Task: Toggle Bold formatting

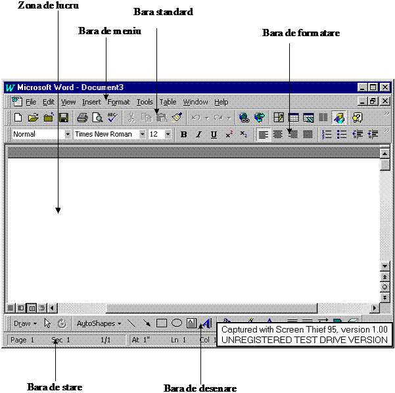Action: click(x=183, y=135)
